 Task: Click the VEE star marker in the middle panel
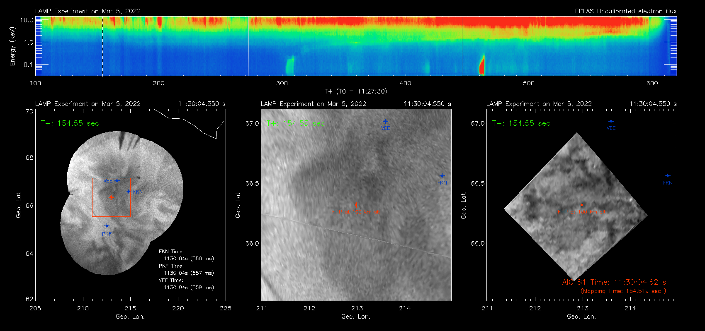pyautogui.click(x=385, y=121)
